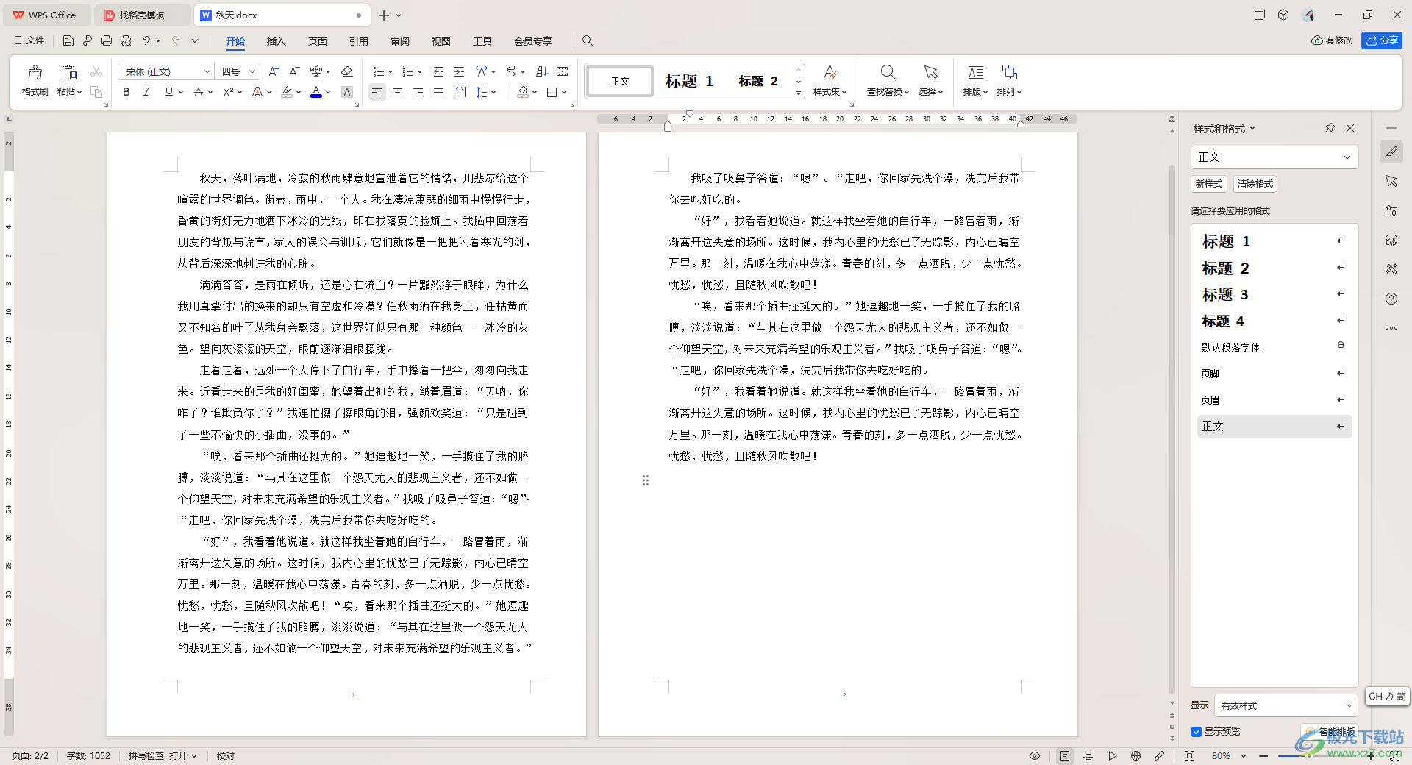Expand the bullet list dropdown arrow
The width and height of the screenshot is (1412, 765).
pyautogui.click(x=391, y=71)
